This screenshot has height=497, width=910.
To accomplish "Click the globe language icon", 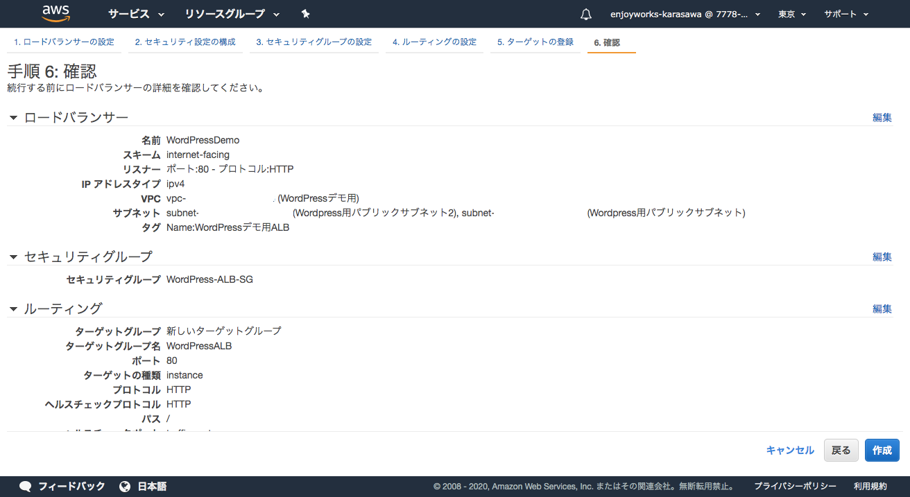I will (125, 487).
